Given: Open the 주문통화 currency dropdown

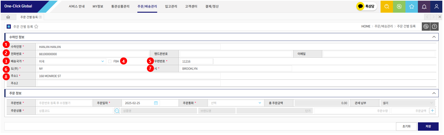Looking at the screenshot, I should pyautogui.click(x=235, y=103).
